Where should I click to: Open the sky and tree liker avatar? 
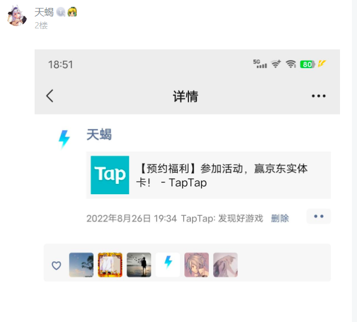[81, 265]
